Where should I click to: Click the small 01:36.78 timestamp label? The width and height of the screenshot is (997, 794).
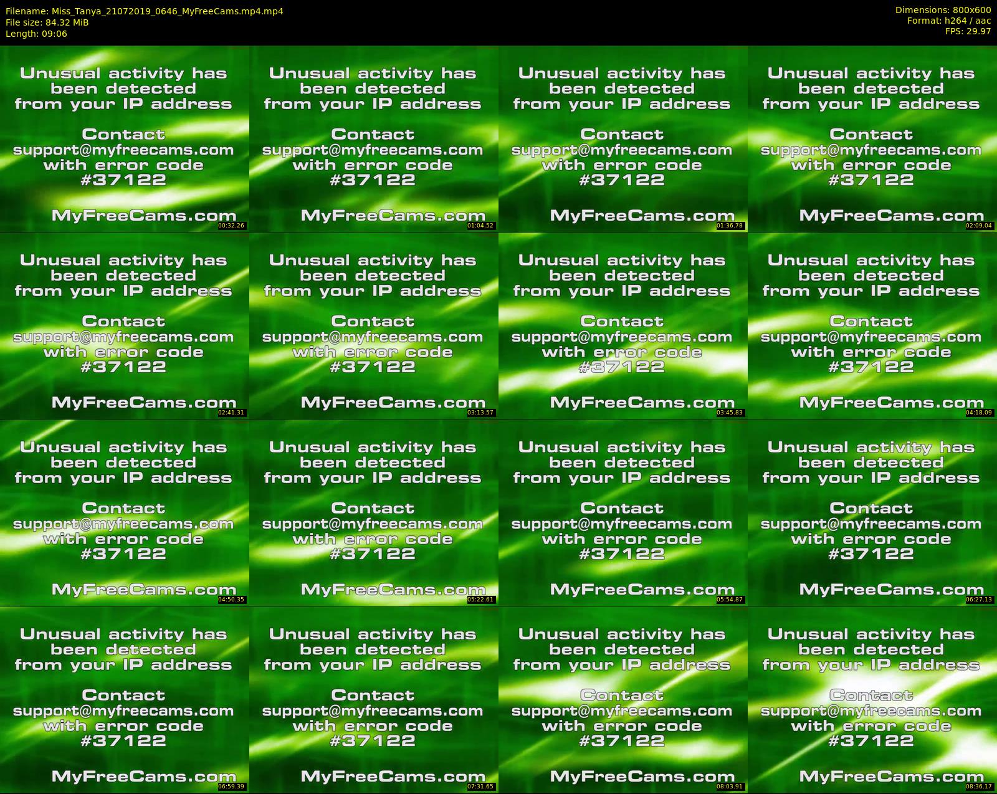[730, 226]
